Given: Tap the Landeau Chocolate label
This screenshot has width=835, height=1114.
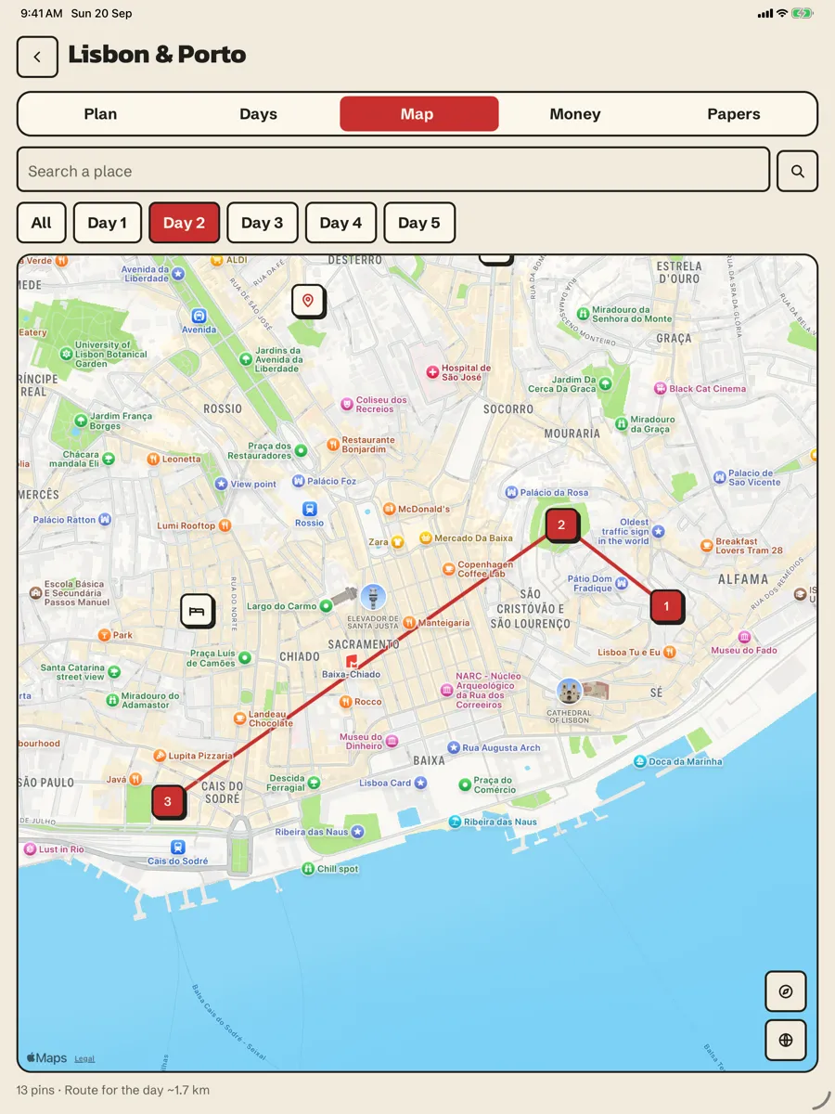Looking at the screenshot, I should point(271,719).
